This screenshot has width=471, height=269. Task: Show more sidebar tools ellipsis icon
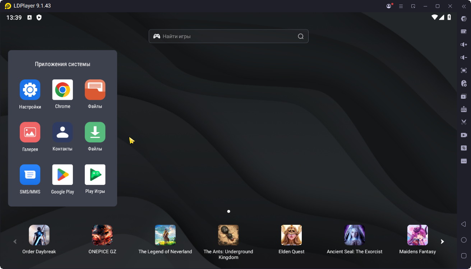[x=464, y=161]
